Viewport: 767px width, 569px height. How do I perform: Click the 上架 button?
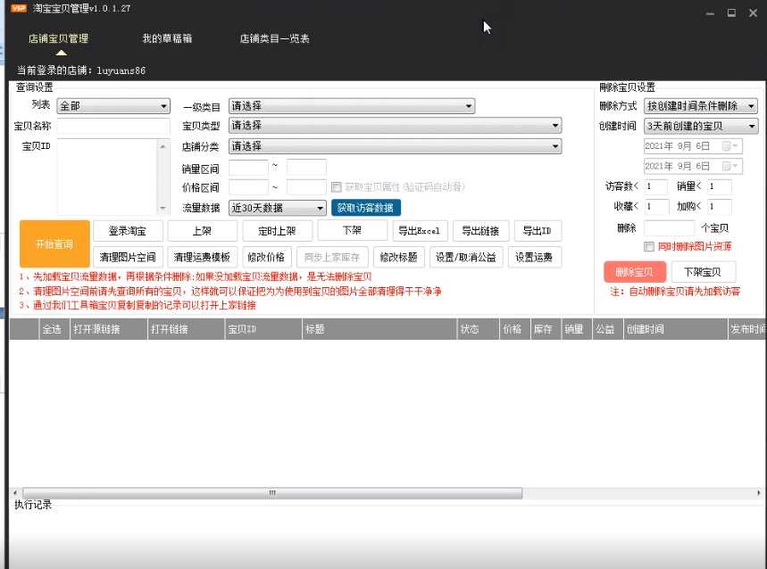pos(202,231)
